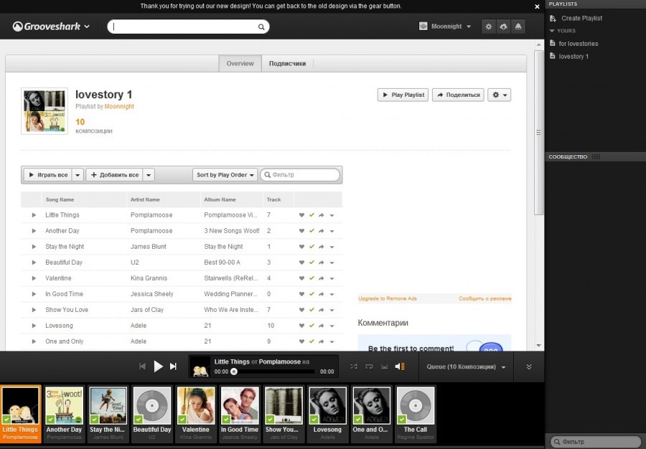Open playlist gear options dropdown
Image resolution: width=646 pixels, height=449 pixels.
click(x=500, y=95)
